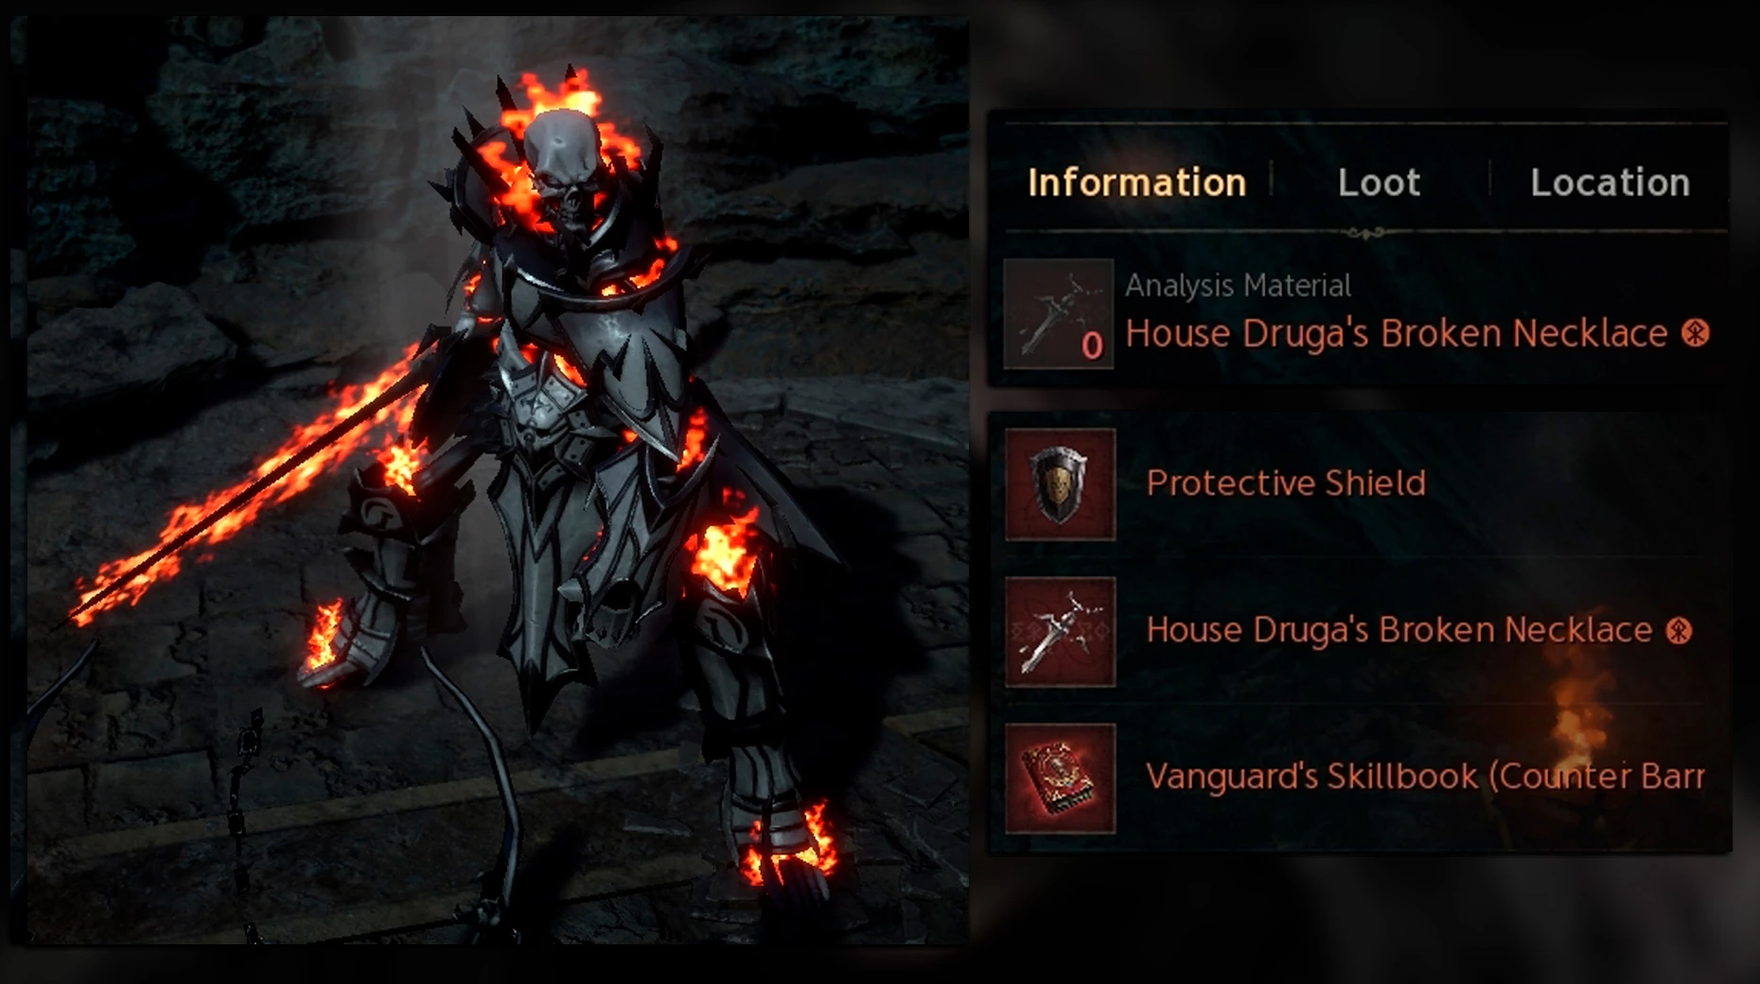Click the rune badge beside loot list necklace

pyautogui.click(x=1680, y=630)
